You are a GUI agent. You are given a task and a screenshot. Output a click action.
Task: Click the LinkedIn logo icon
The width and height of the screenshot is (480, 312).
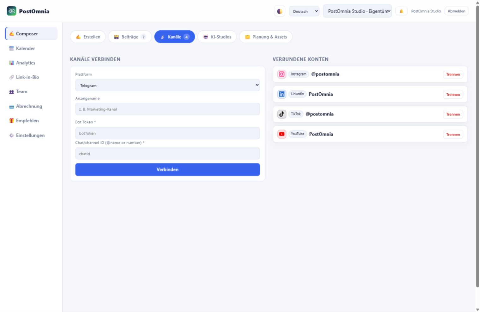pyautogui.click(x=282, y=94)
